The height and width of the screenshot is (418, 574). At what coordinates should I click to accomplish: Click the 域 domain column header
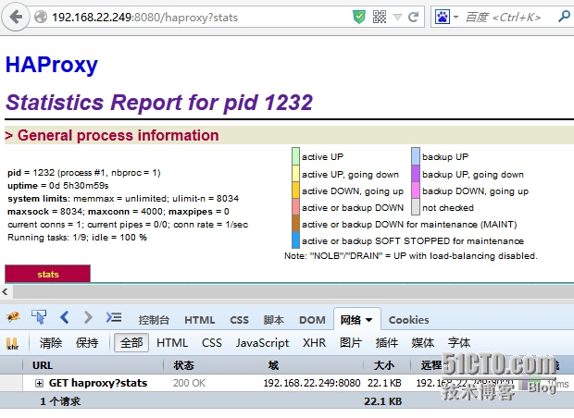(273, 365)
